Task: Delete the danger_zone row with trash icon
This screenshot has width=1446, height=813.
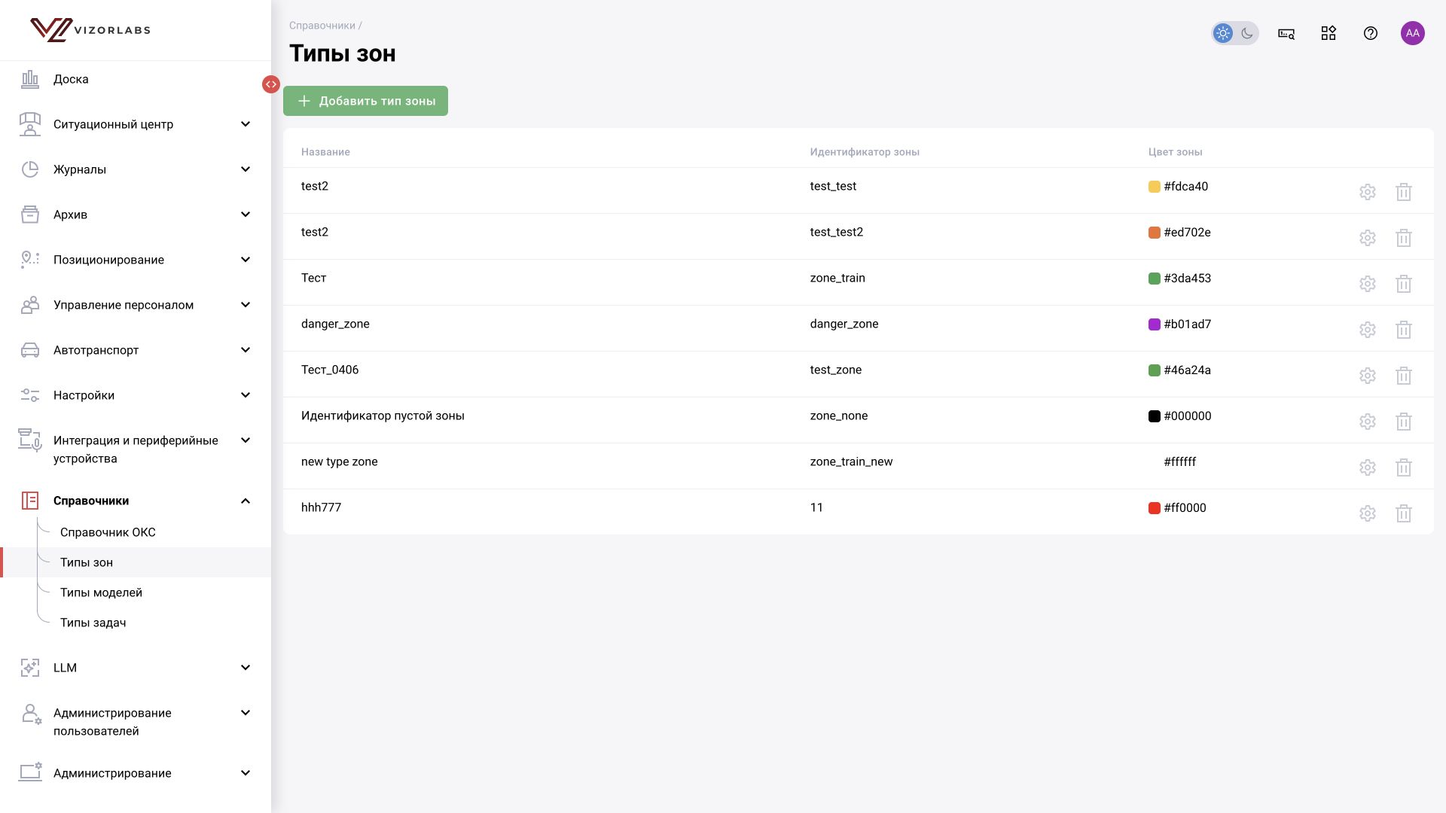Action: click(1404, 330)
